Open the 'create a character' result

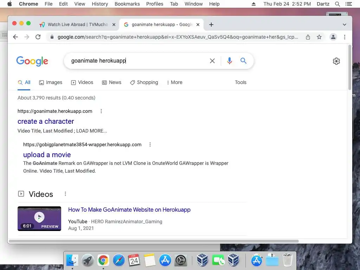(46, 121)
